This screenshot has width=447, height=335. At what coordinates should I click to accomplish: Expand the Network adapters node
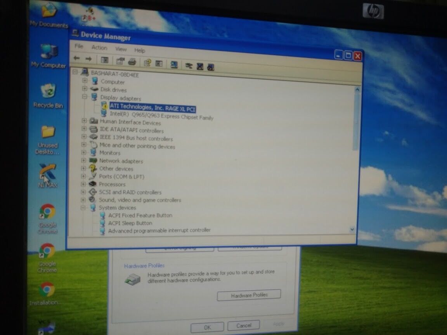pos(84,161)
